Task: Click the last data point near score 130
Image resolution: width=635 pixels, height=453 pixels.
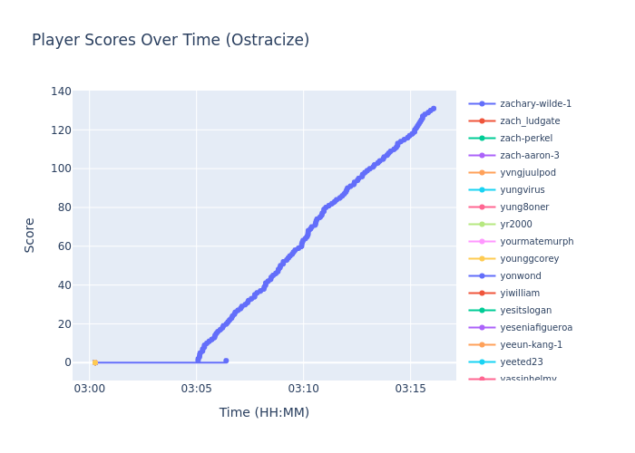Action: (x=433, y=109)
